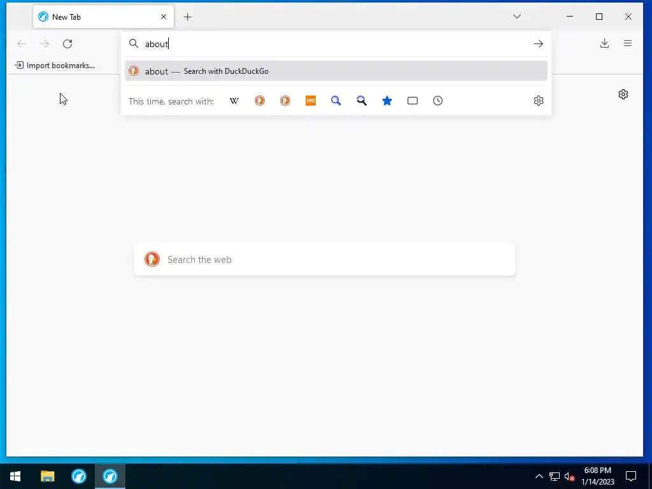652x489 pixels.
Task: Open search settings gear in the dropdown
Action: (x=539, y=101)
